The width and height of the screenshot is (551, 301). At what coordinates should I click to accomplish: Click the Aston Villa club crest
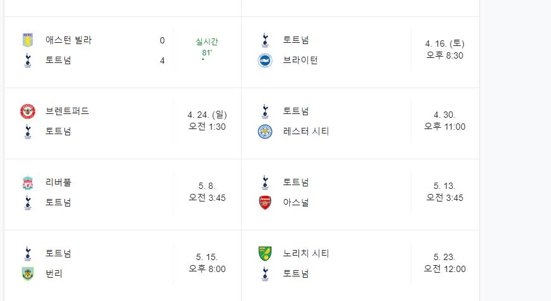pyautogui.click(x=28, y=40)
